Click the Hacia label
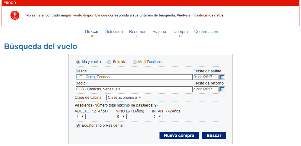Screen dimensions: 301x146 pyautogui.click(x=81, y=83)
